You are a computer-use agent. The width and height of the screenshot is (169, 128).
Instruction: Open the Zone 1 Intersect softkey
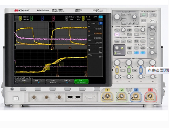click(53, 81)
